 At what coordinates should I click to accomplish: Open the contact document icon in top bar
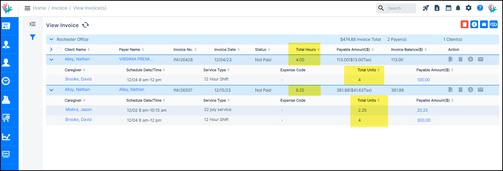(437, 8)
